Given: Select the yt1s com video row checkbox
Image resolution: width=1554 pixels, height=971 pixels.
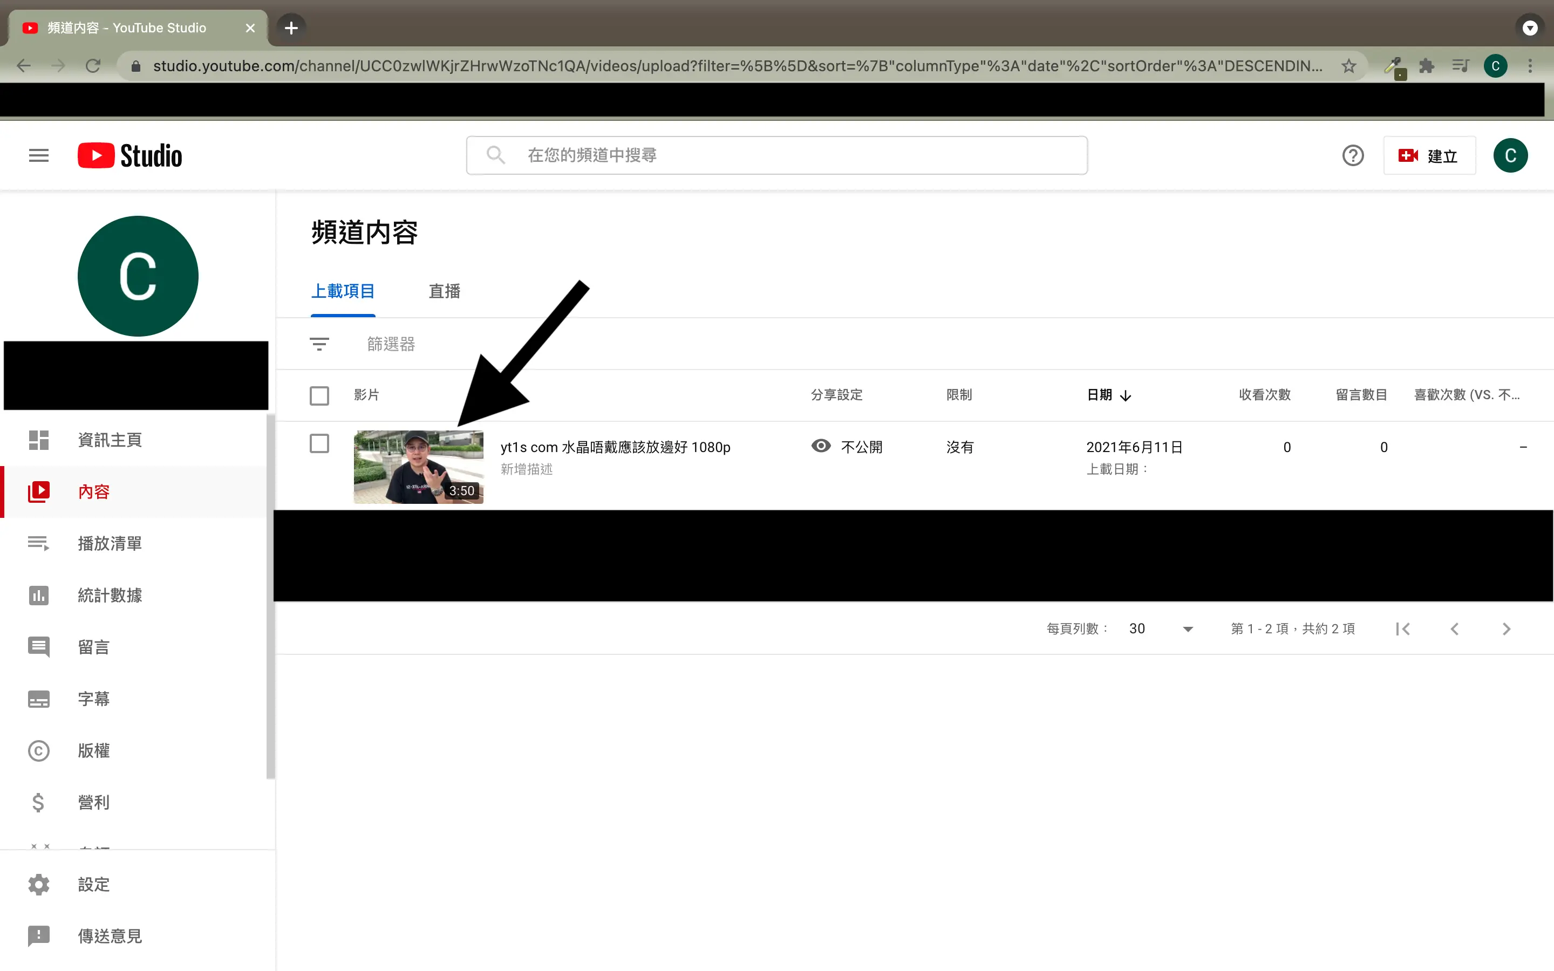Looking at the screenshot, I should coord(319,444).
